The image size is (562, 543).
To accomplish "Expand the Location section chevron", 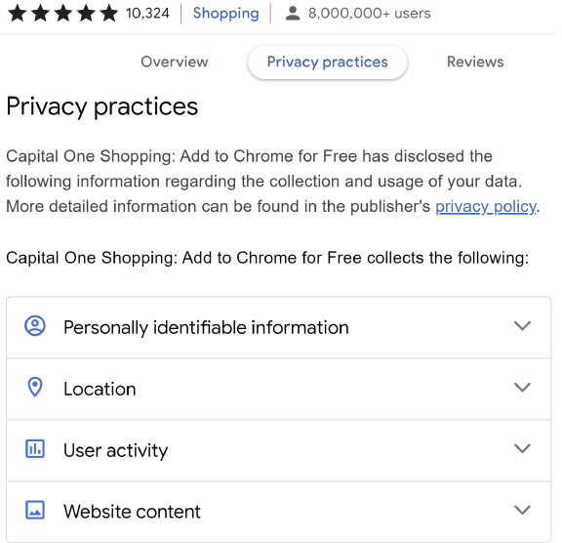I will tap(522, 387).
